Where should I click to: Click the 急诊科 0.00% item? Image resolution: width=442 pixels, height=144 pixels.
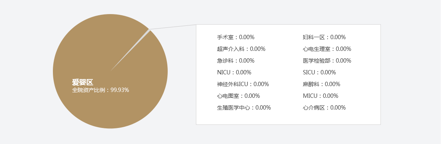point(235,61)
